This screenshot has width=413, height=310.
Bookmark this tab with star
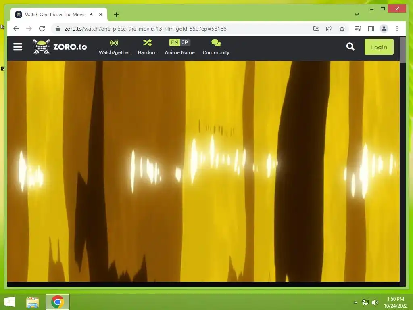[x=342, y=29]
